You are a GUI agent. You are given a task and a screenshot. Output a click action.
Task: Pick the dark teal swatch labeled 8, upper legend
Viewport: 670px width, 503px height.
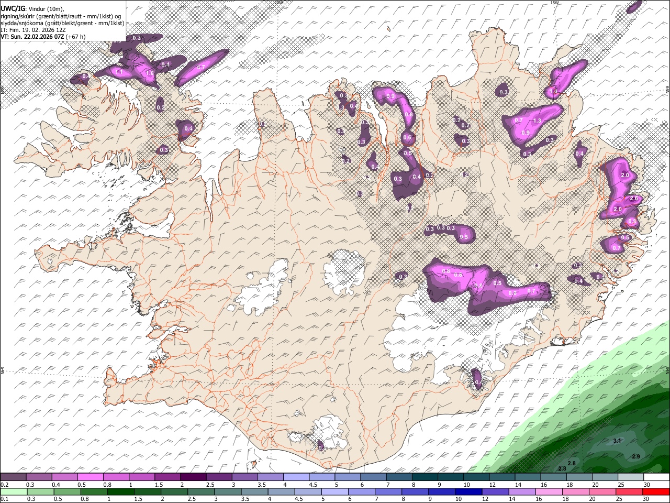[x=424, y=477]
